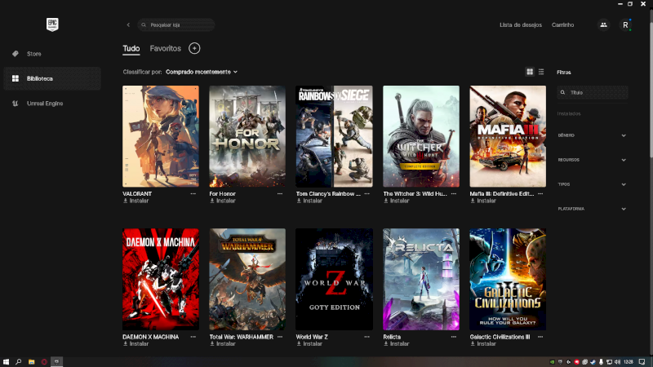Viewport: 653px width, 367px height.
Task: Click the Título filter search field
Action: 593,92
